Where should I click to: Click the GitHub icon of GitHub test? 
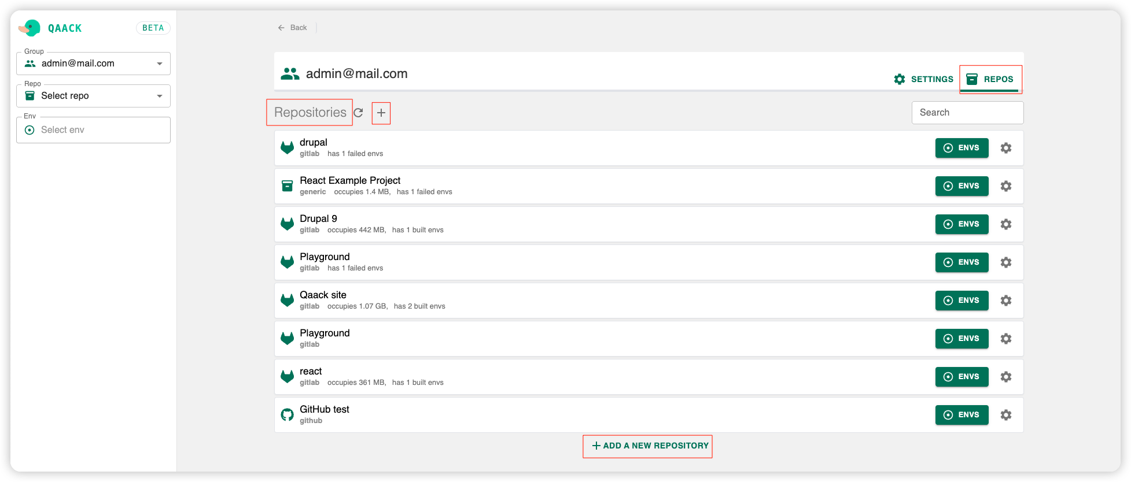click(287, 415)
